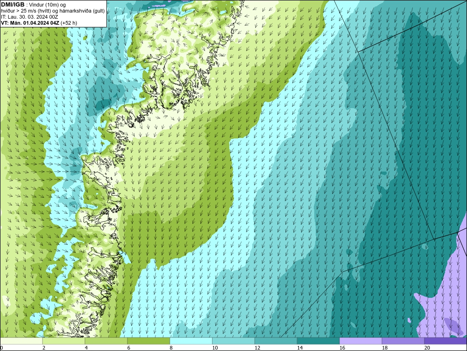Click the 10–12 m/s light teal legend swatch
The height and width of the screenshot is (351, 467).
pos(233,341)
